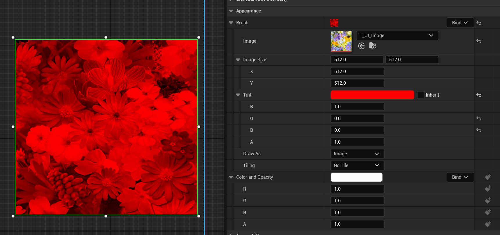This screenshot has height=235, width=500.
Task: Collapse the Color and Opacity group
Action: [x=231, y=177]
